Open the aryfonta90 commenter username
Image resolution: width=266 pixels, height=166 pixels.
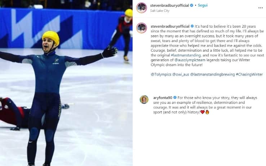click(x=163, y=98)
